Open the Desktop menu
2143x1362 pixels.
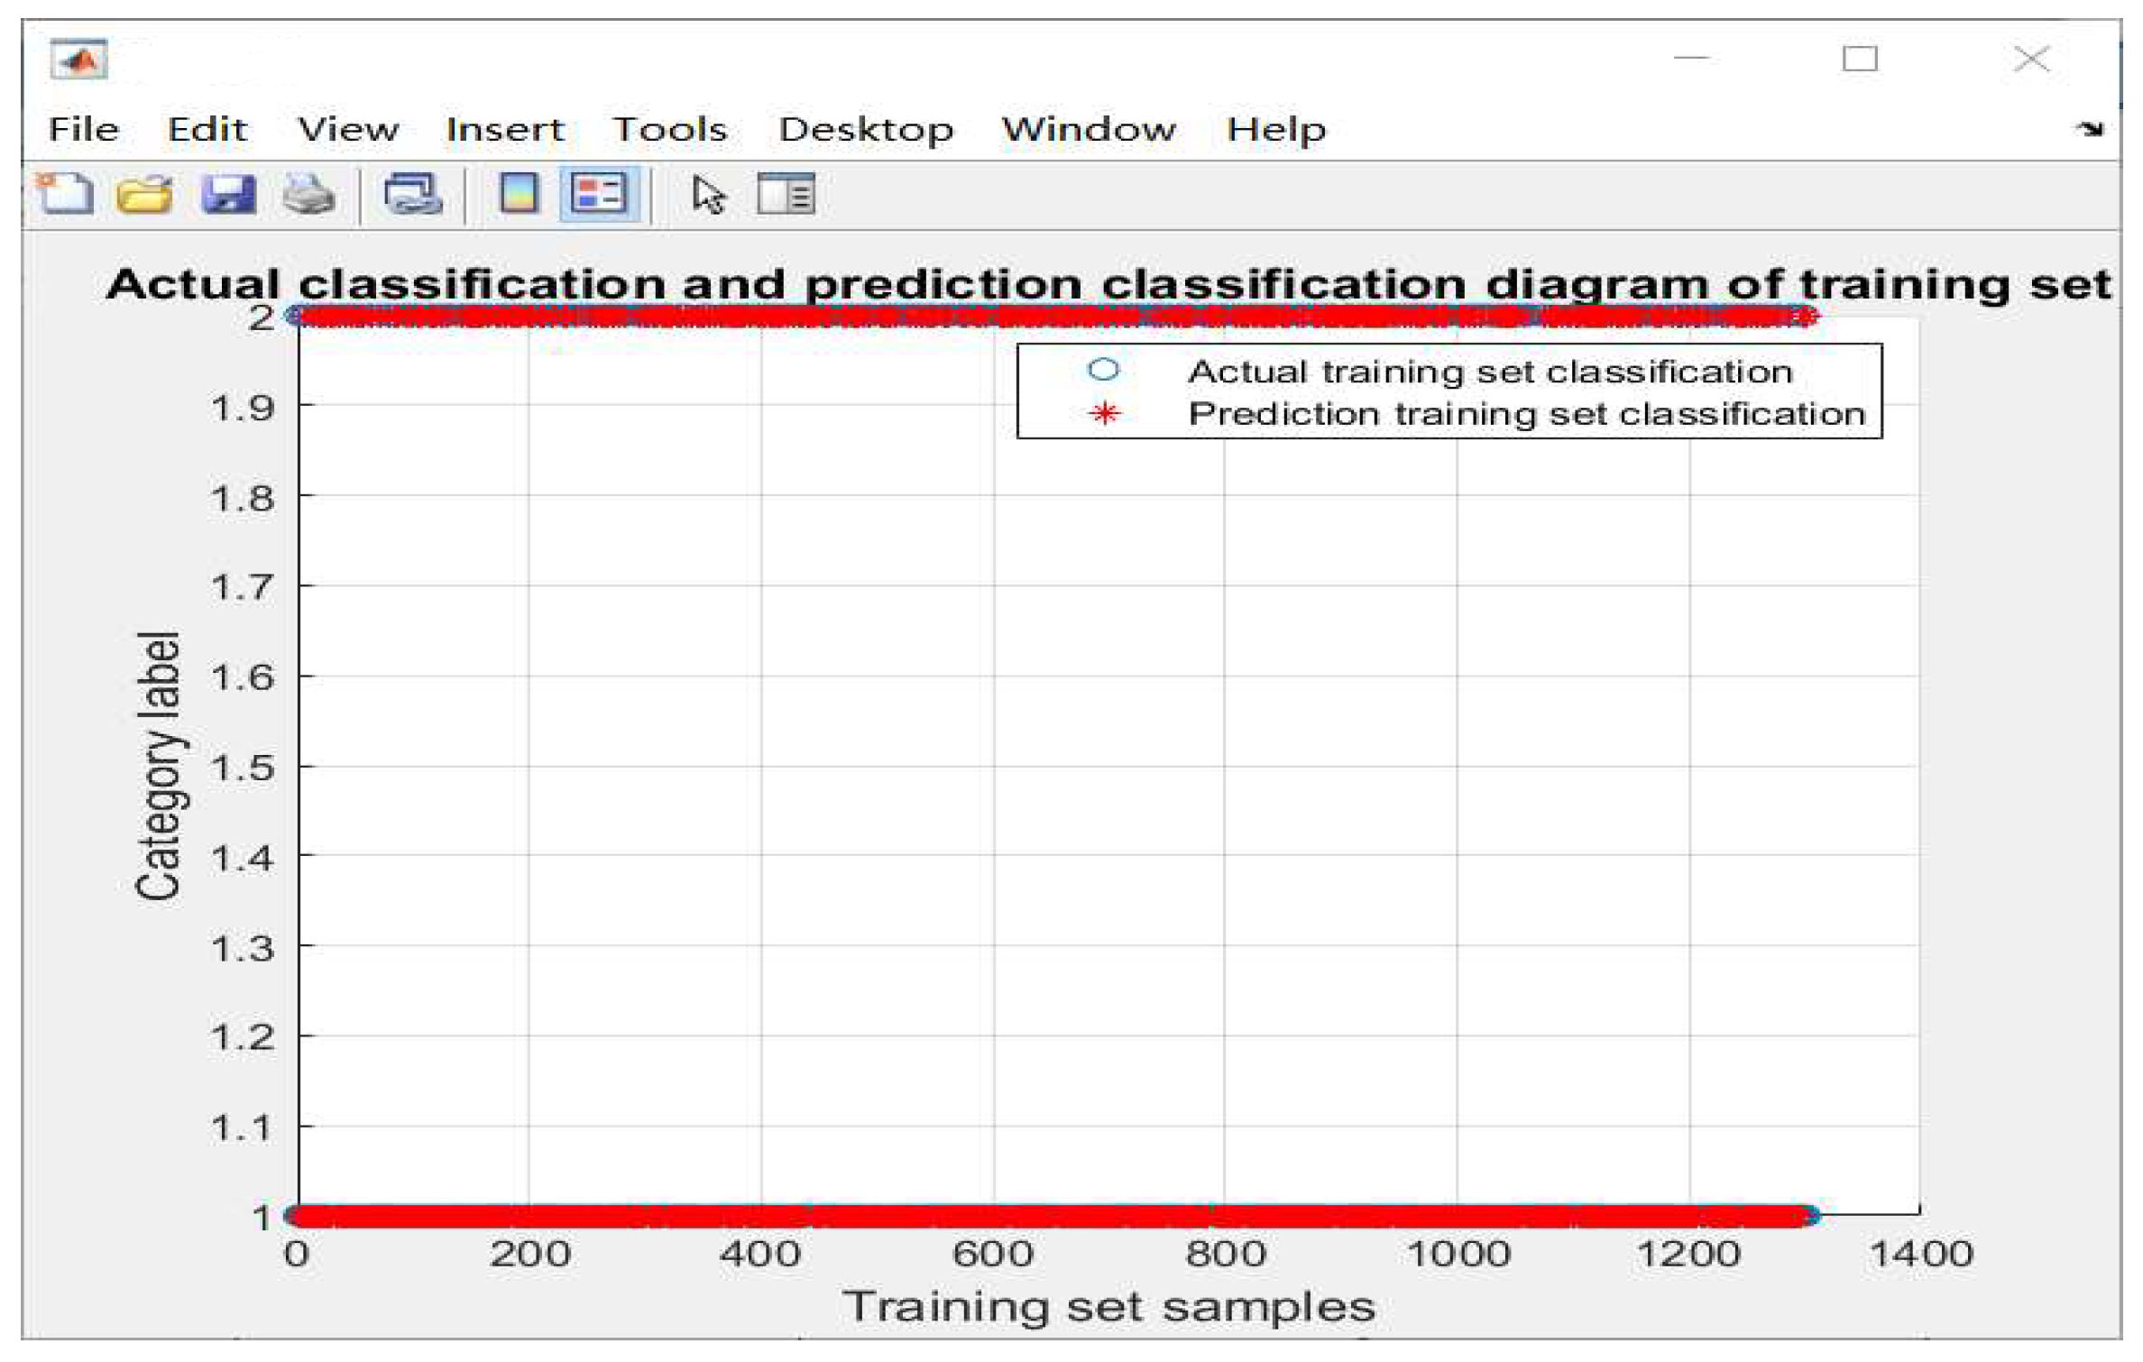coord(866,131)
